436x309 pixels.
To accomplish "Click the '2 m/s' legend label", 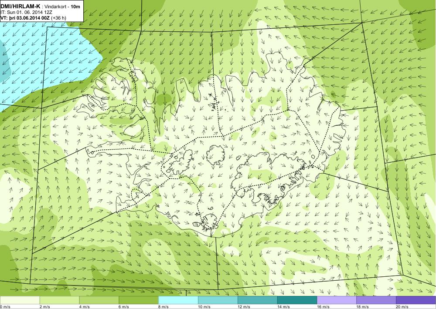I will click(x=45, y=307).
